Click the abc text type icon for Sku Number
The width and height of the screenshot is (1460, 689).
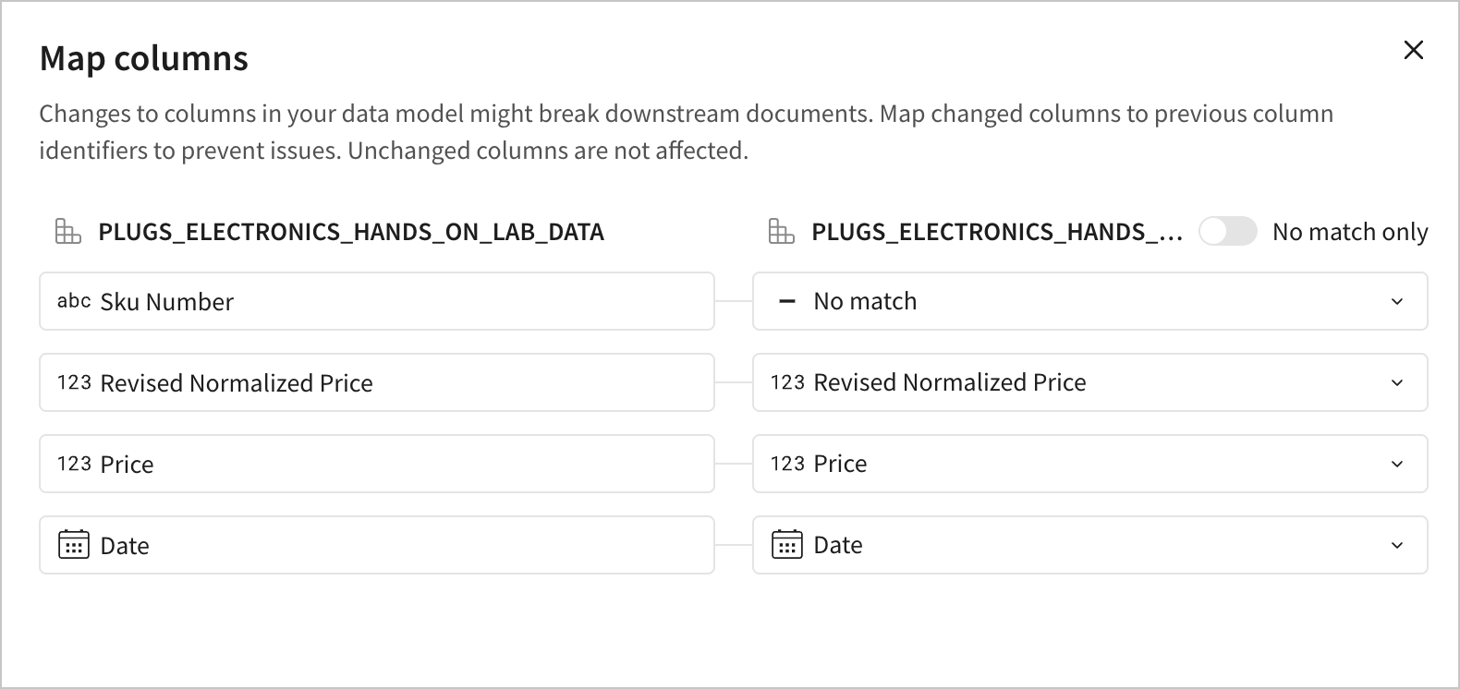pyautogui.click(x=74, y=301)
